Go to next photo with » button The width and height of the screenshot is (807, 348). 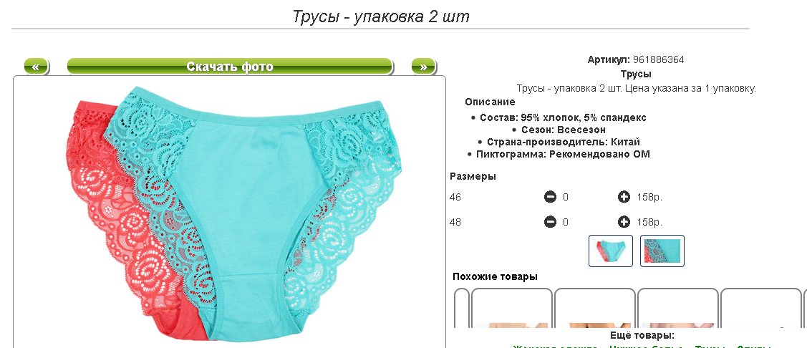424,67
